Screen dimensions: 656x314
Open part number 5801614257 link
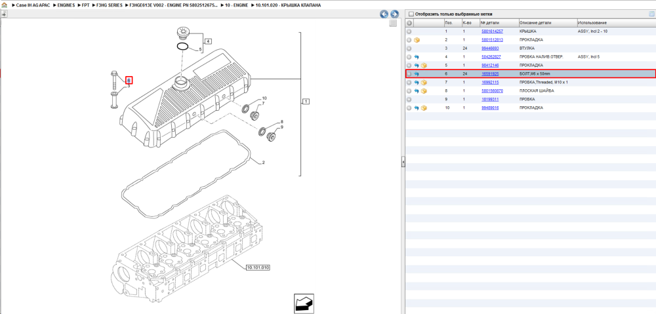[x=492, y=31]
